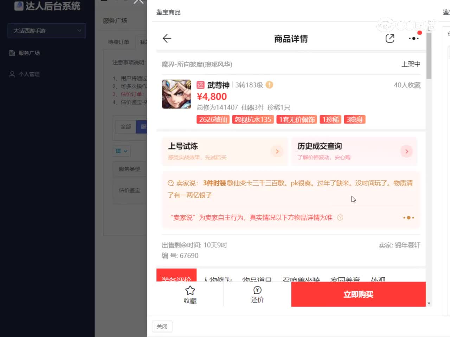Click the 2626敏仙 tag

pos(213,119)
